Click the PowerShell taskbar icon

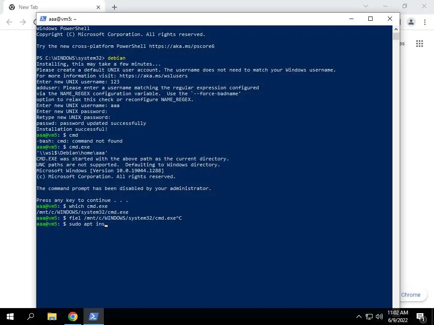coord(93,317)
